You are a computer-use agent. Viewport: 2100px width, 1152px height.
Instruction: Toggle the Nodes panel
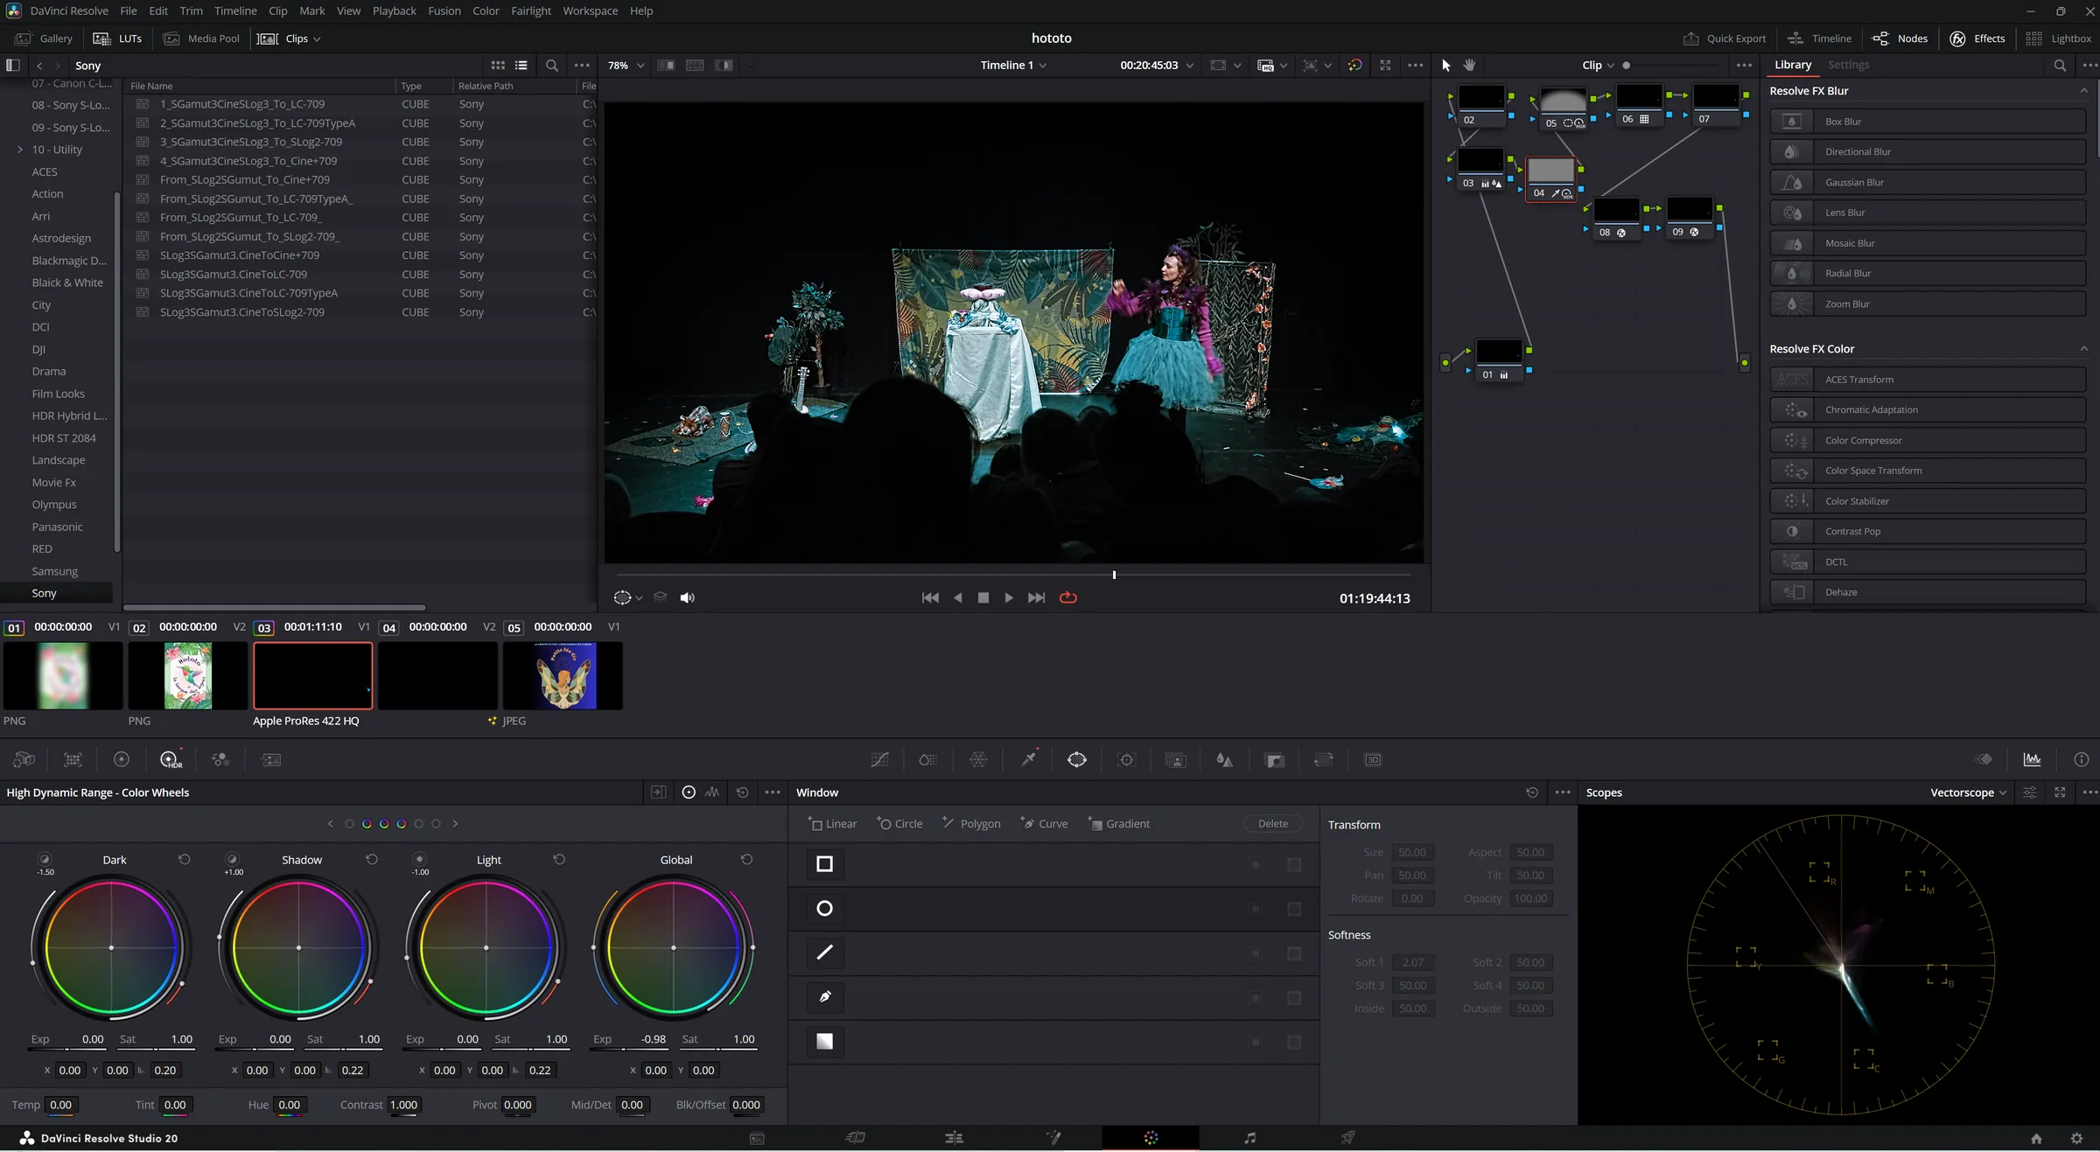(x=1900, y=38)
